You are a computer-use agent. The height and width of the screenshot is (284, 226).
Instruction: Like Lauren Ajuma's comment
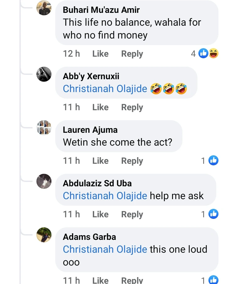click(100, 161)
